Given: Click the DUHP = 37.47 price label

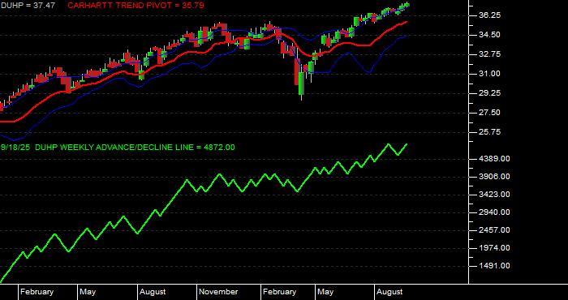Looking at the screenshot, I should [x=28, y=5].
